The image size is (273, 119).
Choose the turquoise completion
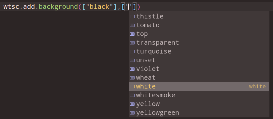199,52
